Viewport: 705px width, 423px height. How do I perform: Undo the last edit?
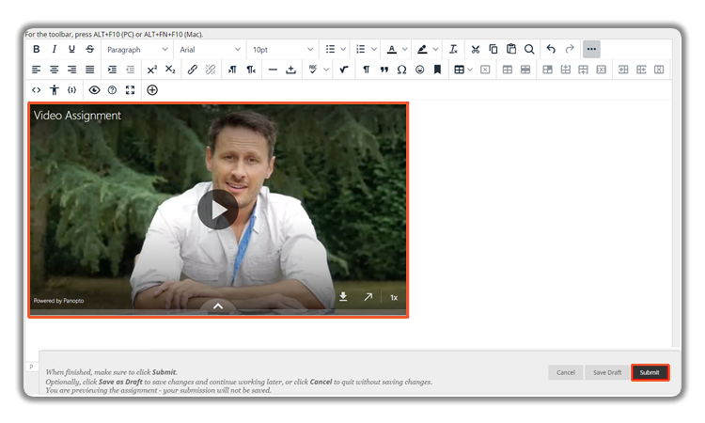point(551,49)
